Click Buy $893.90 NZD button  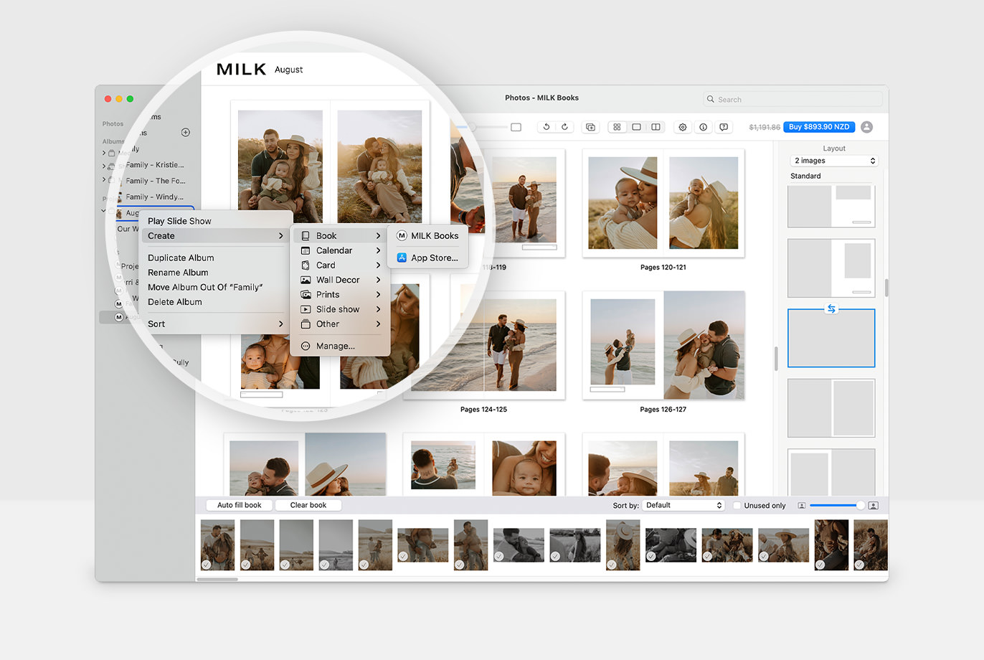click(x=819, y=127)
